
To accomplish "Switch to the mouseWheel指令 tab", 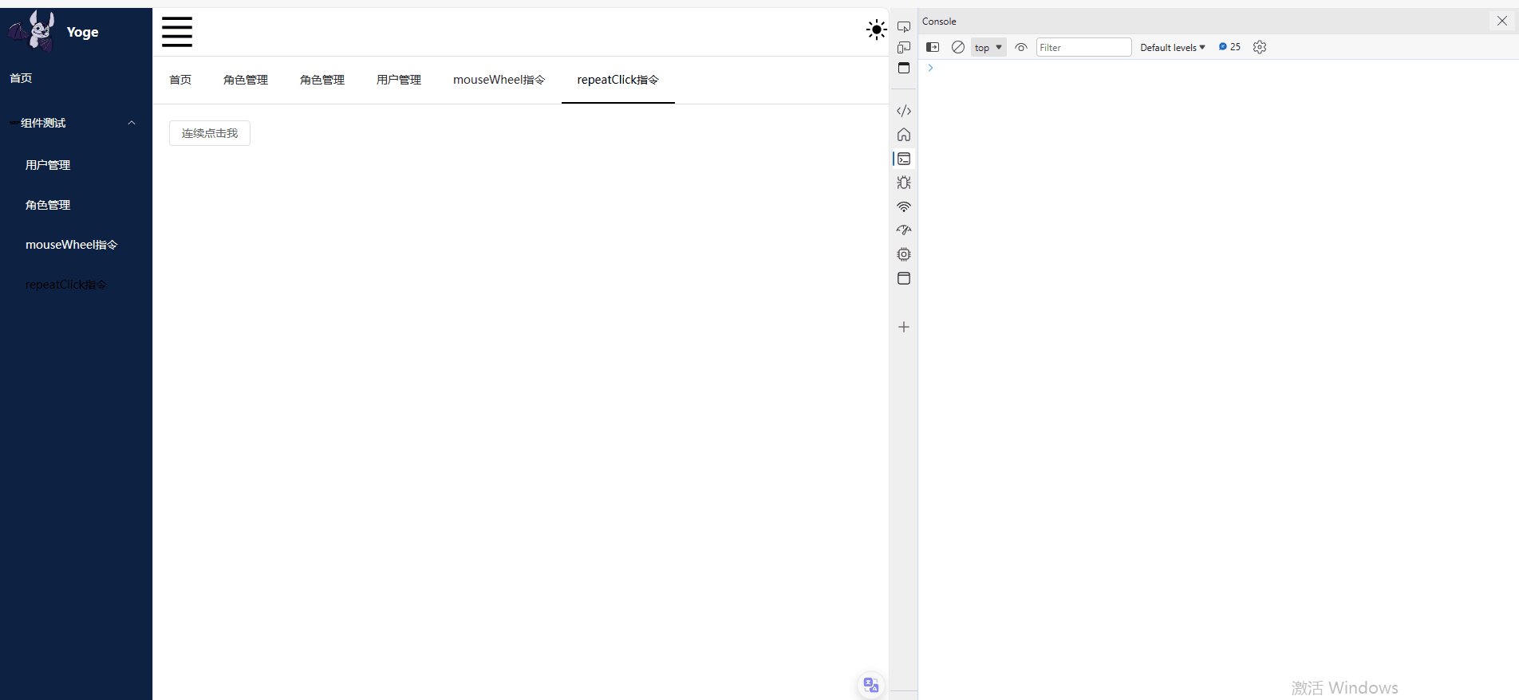I will (499, 80).
